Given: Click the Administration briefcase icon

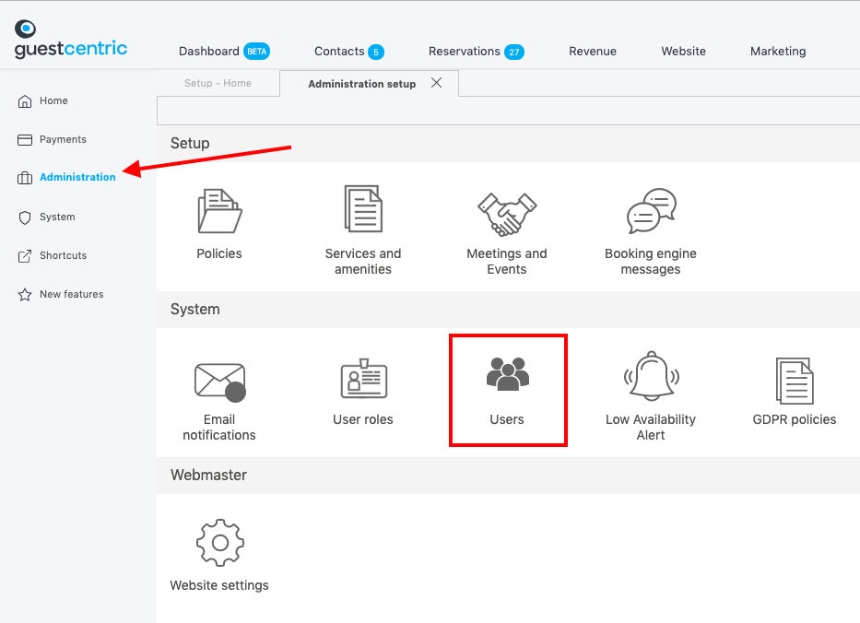Looking at the screenshot, I should point(25,178).
